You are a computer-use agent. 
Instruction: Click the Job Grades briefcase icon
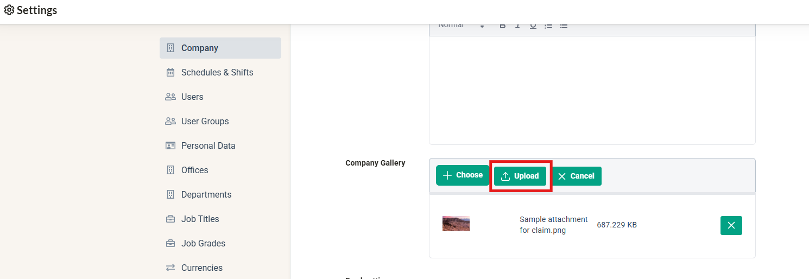click(170, 243)
